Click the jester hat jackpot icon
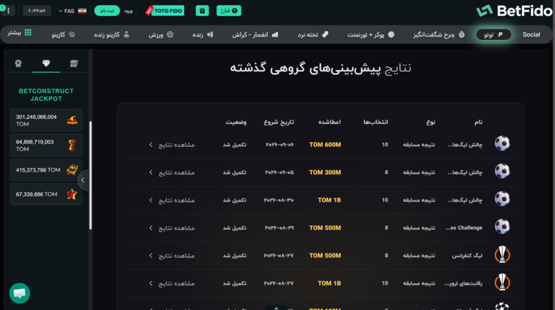Viewport: 555px width, 310px height. (x=72, y=120)
